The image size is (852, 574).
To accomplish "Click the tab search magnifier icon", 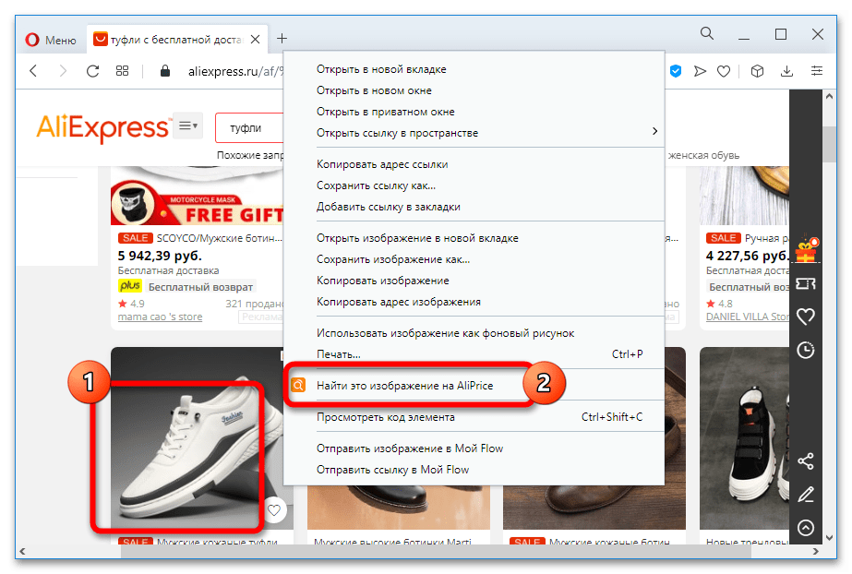I will [707, 34].
